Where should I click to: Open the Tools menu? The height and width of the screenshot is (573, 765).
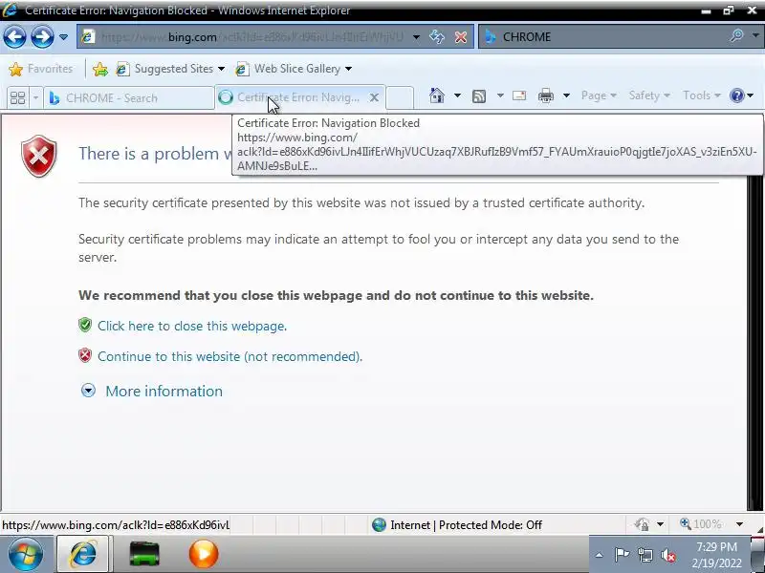702,95
